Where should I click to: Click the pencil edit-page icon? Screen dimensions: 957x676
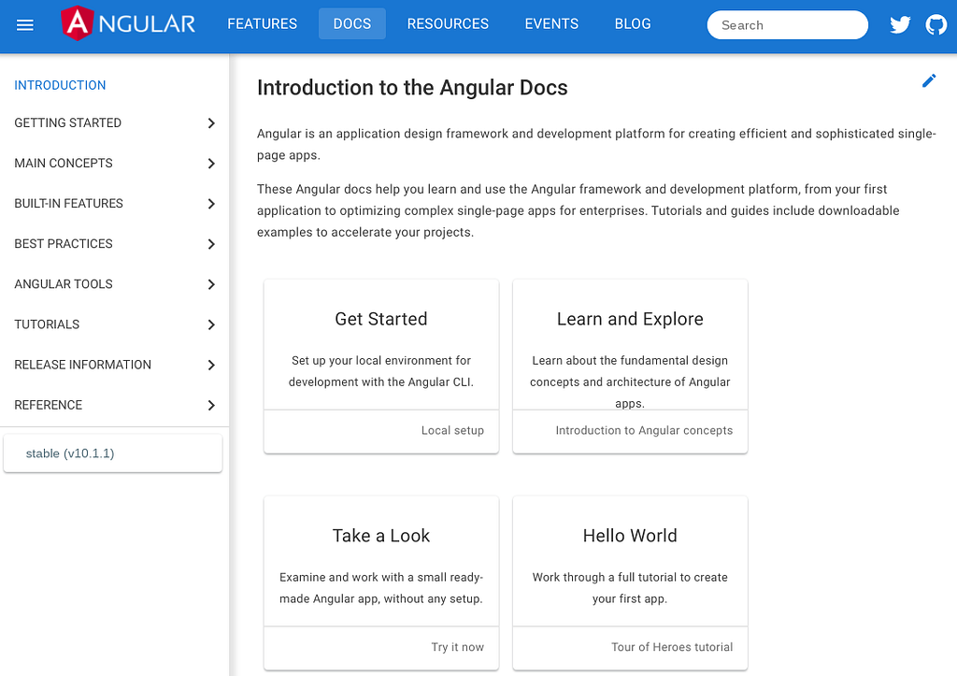coord(929,80)
